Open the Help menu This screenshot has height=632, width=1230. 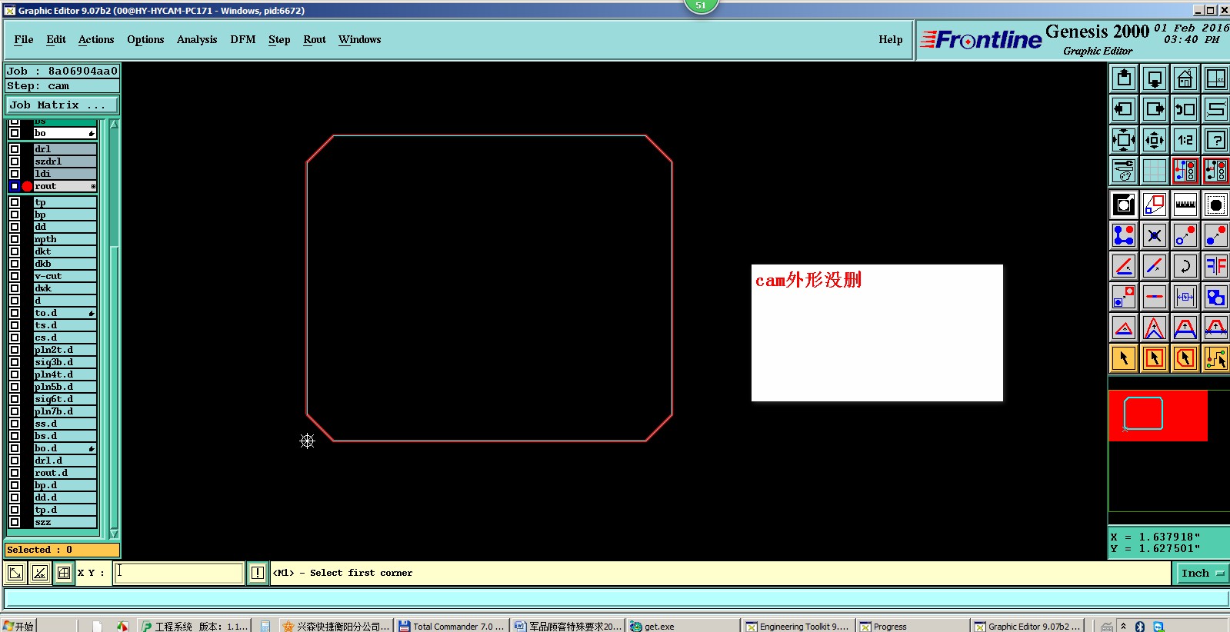(891, 40)
